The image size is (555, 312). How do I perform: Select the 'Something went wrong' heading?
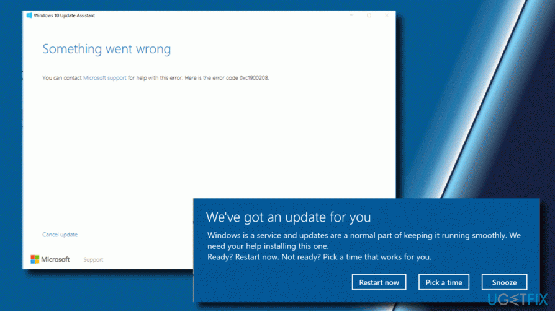(x=107, y=49)
